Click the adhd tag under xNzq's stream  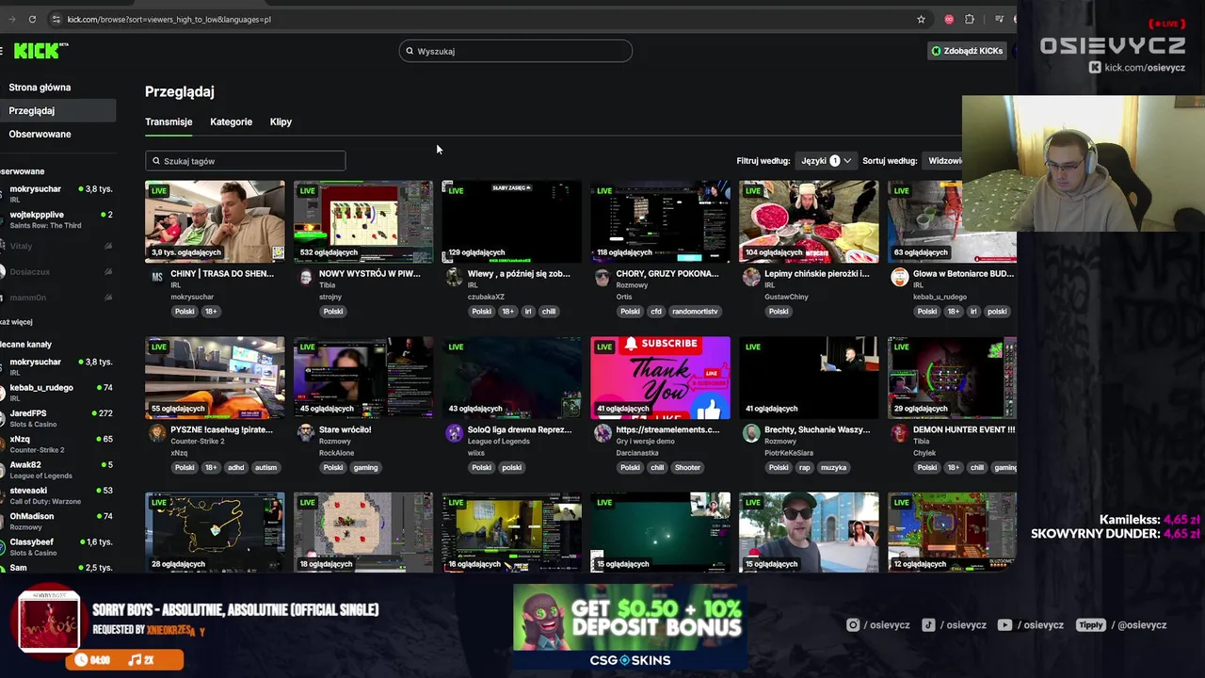(235, 467)
